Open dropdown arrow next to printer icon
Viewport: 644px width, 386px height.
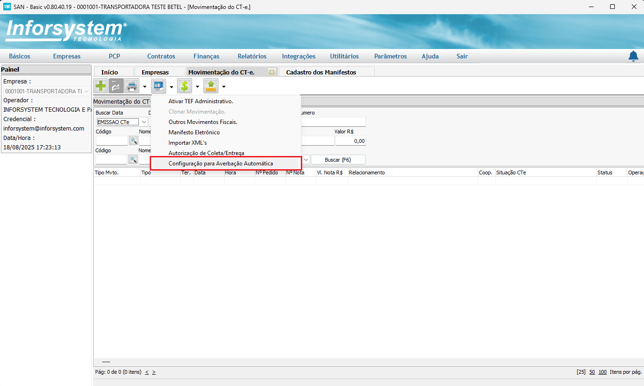click(x=145, y=87)
